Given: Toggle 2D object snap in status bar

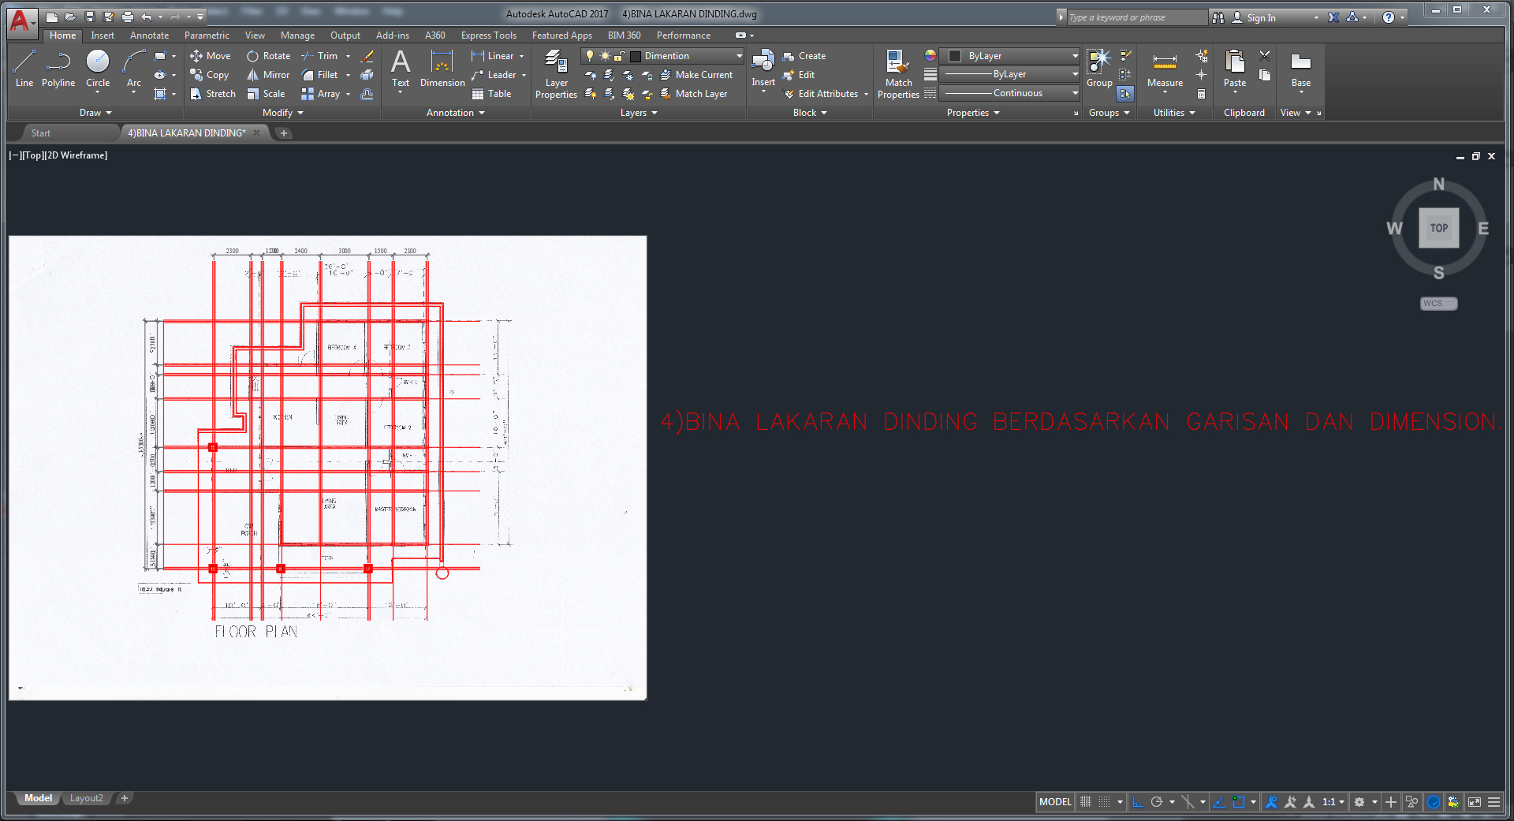Looking at the screenshot, I should 1238,802.
